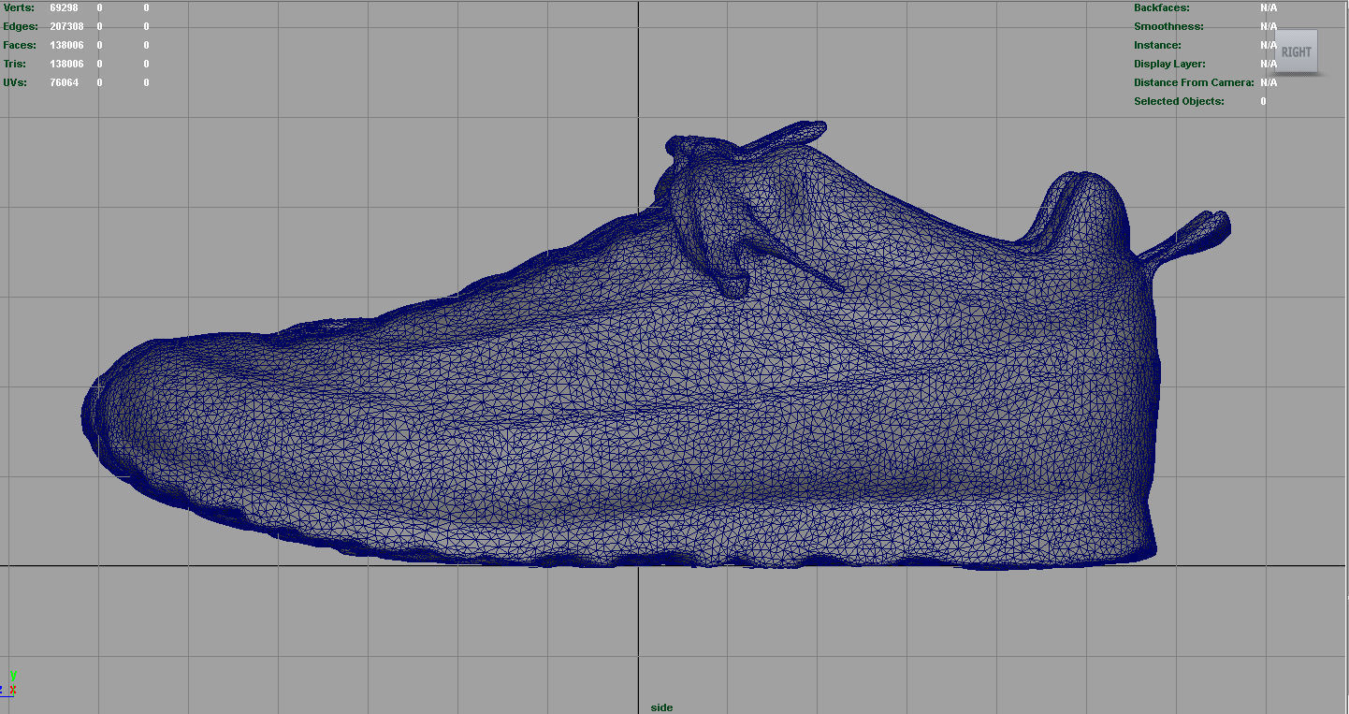Click the 'Distance From Camera:' HUD label

pos(1194,82)
